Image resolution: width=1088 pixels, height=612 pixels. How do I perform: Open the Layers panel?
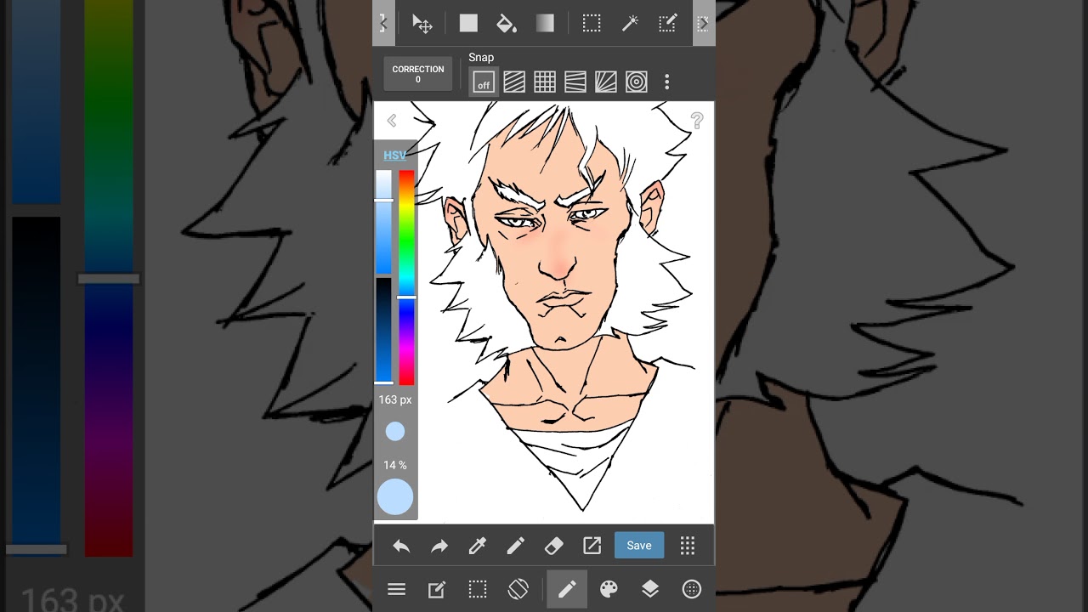pyautogui.click(x=650, y=589)
